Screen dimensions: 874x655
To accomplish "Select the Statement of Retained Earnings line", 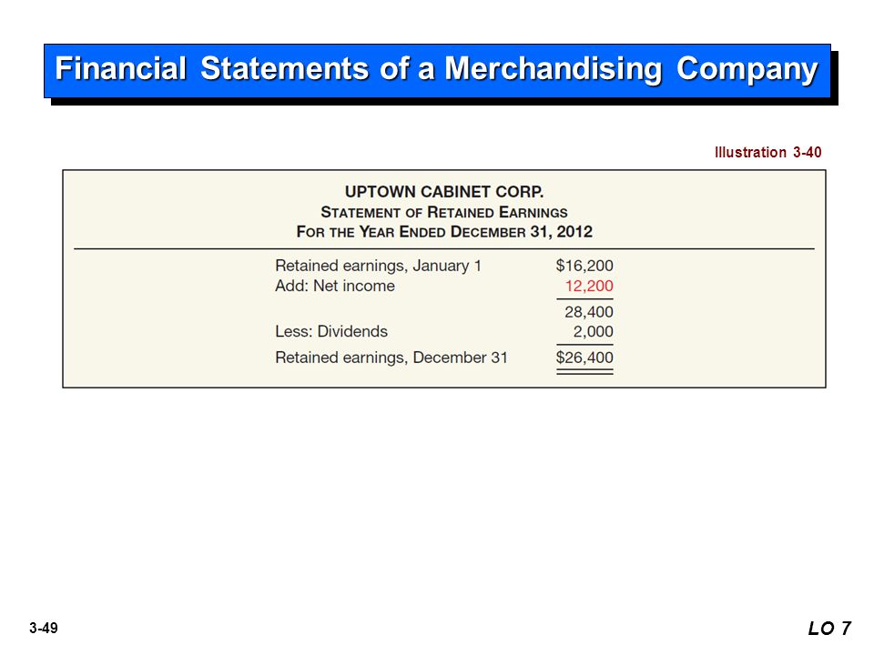I will (x=444, y=212).
